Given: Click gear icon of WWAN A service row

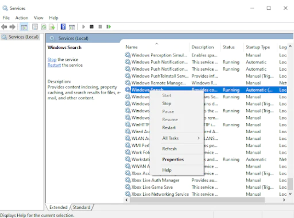Looking at the screenshot, I should pyautogui.click(x=128, y=166).
